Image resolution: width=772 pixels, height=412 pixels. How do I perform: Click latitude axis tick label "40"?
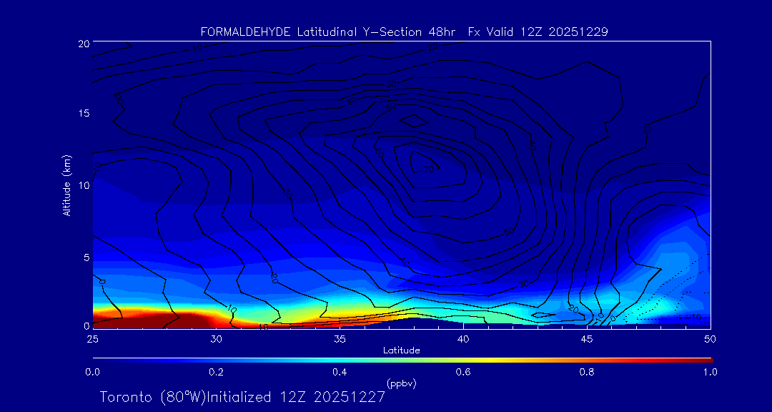463,338
